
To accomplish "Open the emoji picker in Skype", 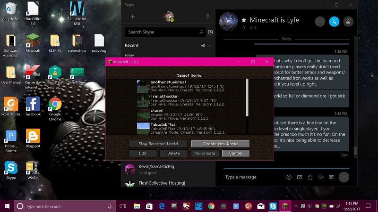I will point(289,177).
